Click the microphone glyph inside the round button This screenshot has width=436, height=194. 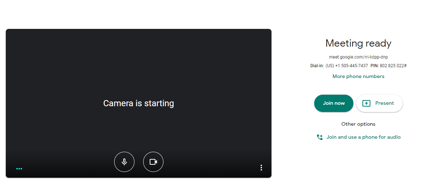tap(124, 162)
